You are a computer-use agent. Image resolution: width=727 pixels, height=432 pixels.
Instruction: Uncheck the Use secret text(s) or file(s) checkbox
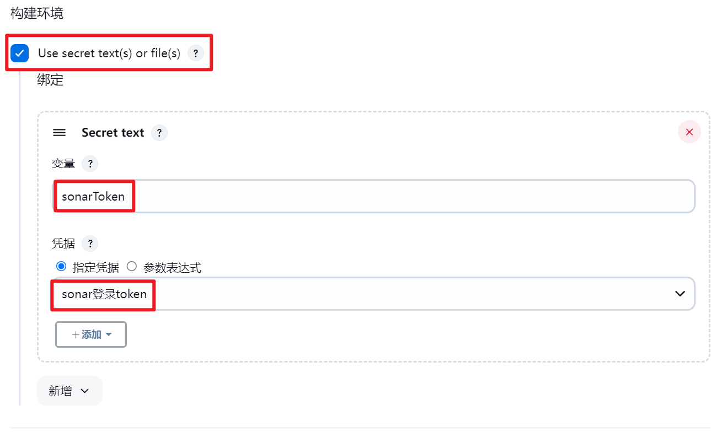coord(20,53)
